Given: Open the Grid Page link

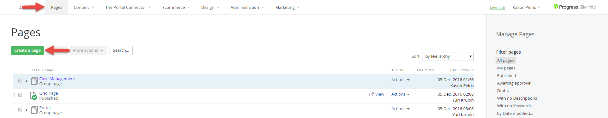Looking at the screenshot, I should [48, 93].
